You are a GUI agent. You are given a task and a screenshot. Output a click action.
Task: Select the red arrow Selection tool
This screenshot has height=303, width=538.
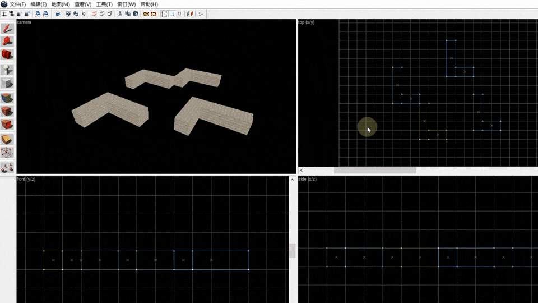click(x=7, y=28)
